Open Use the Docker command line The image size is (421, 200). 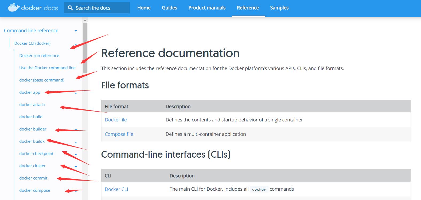pyautogui.click(x=47, y=68)
